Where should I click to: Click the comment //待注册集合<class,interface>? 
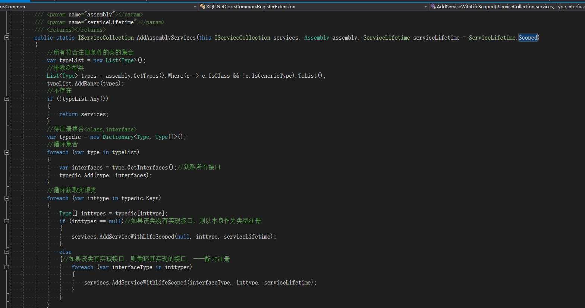pyautogui.click(x=92, y=130)
